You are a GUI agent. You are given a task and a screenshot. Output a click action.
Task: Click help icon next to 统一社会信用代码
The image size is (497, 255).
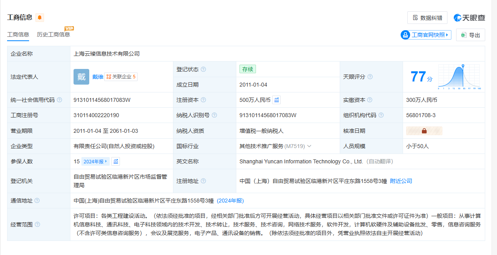pyautogui.click(x=59, y=100)
